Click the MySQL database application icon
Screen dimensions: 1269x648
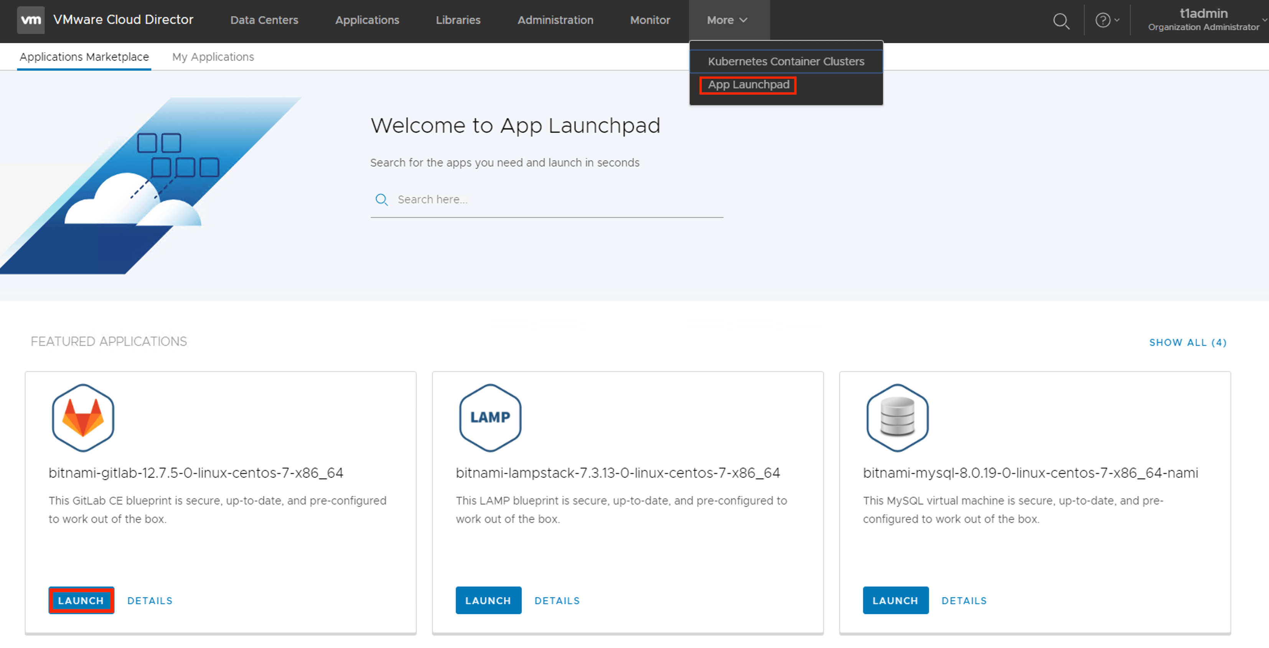pyautogui.click(x=897, y=418)
